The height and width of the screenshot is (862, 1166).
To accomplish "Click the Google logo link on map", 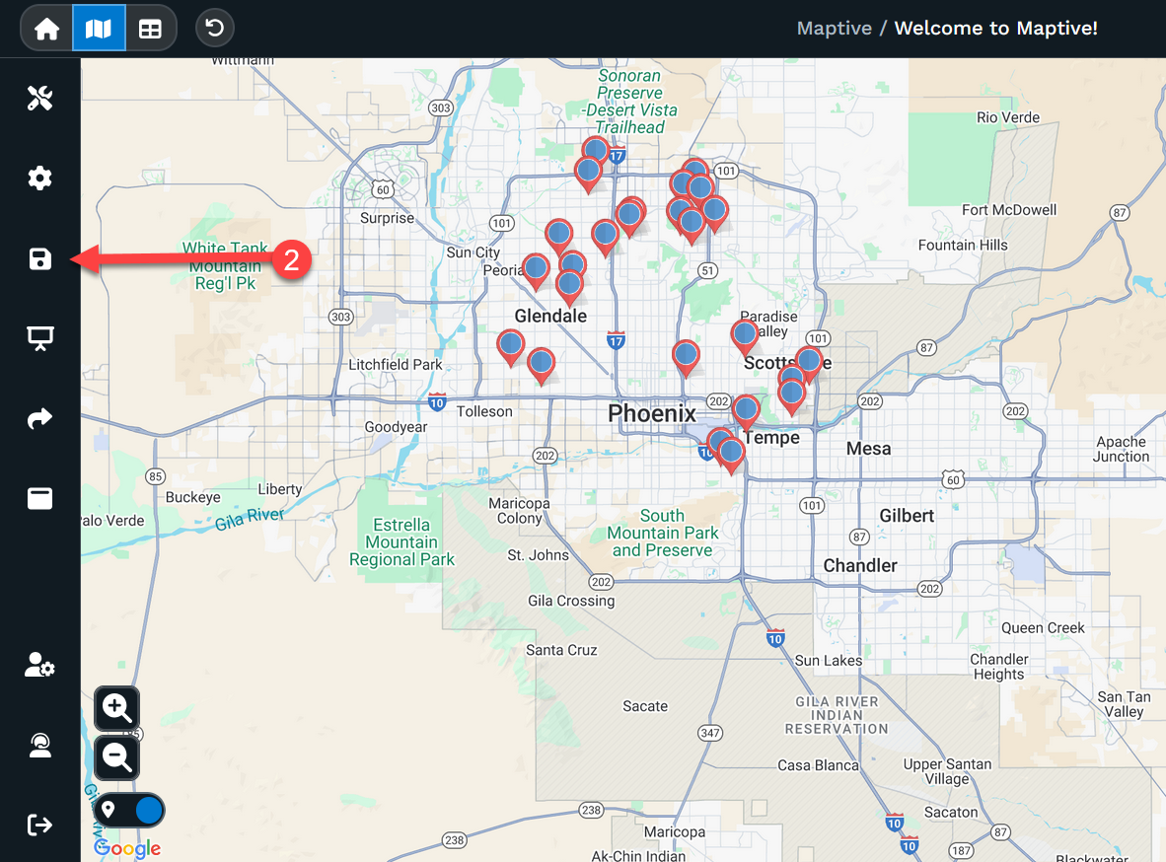I will coord(127,848).
